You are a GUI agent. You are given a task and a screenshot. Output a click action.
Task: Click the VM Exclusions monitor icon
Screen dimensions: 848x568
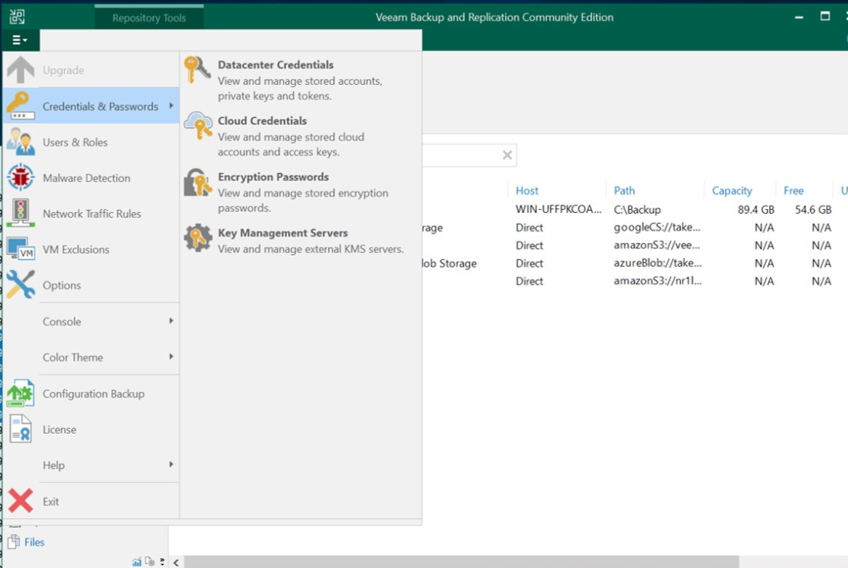21,249
